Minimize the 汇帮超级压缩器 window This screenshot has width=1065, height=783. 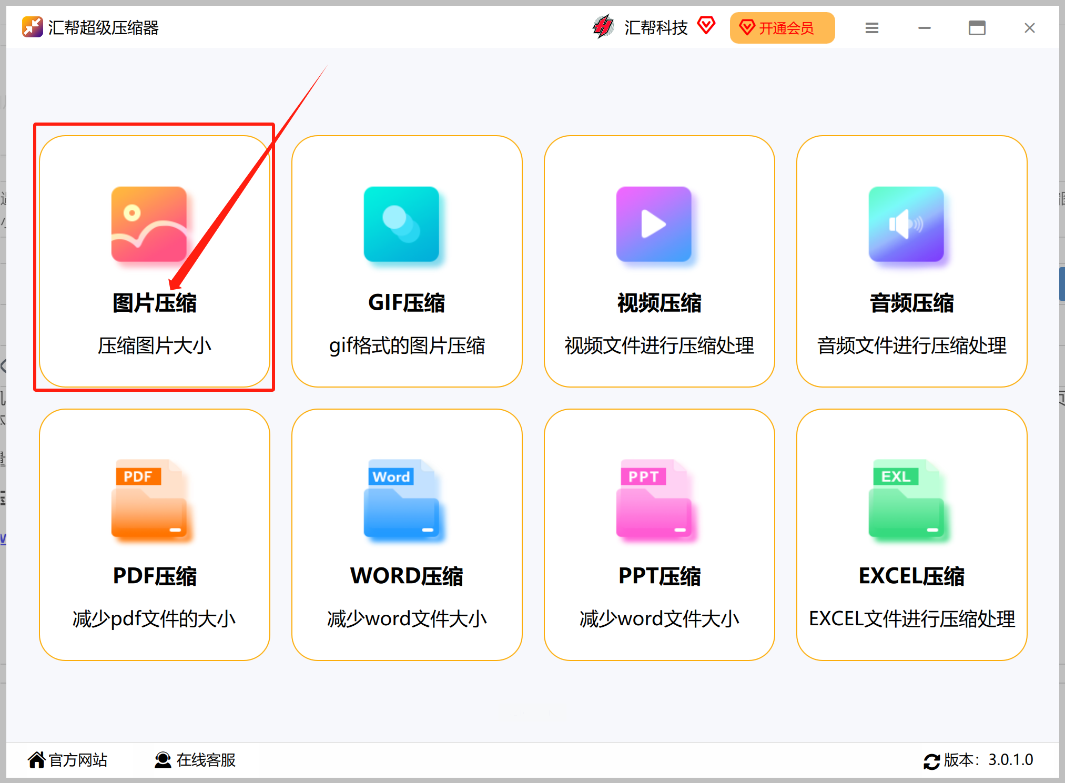925,28
